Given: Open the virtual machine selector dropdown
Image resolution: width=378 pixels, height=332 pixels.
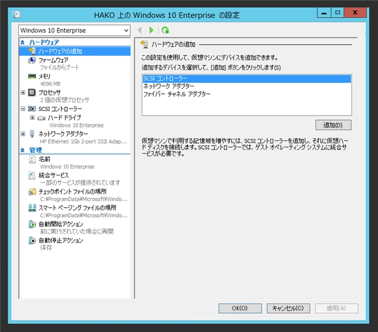Looking at the screenshot, I should (x=74, y=30).
